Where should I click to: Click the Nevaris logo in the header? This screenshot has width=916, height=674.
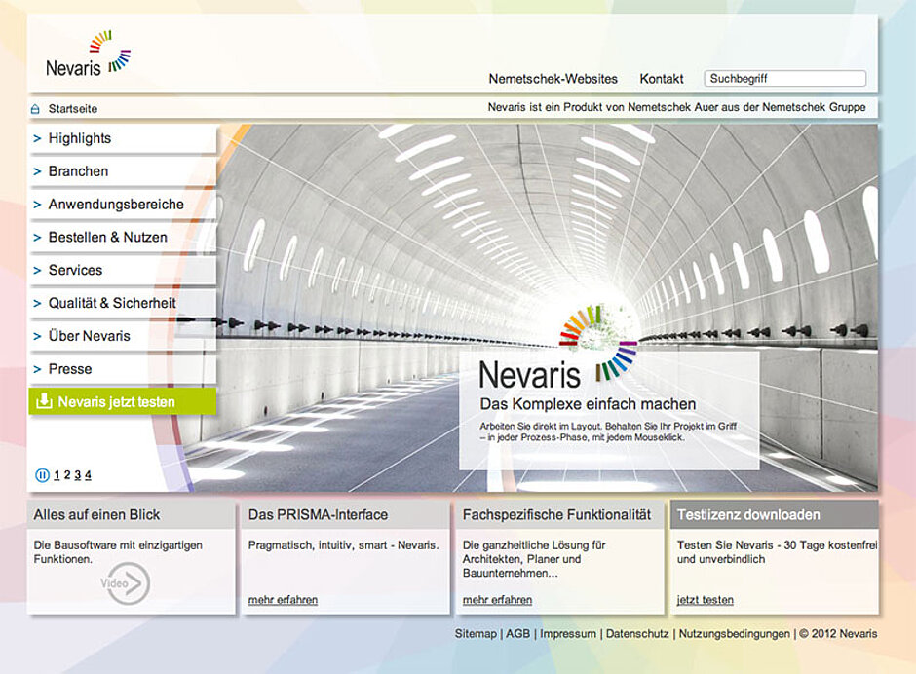pos(88,55)
